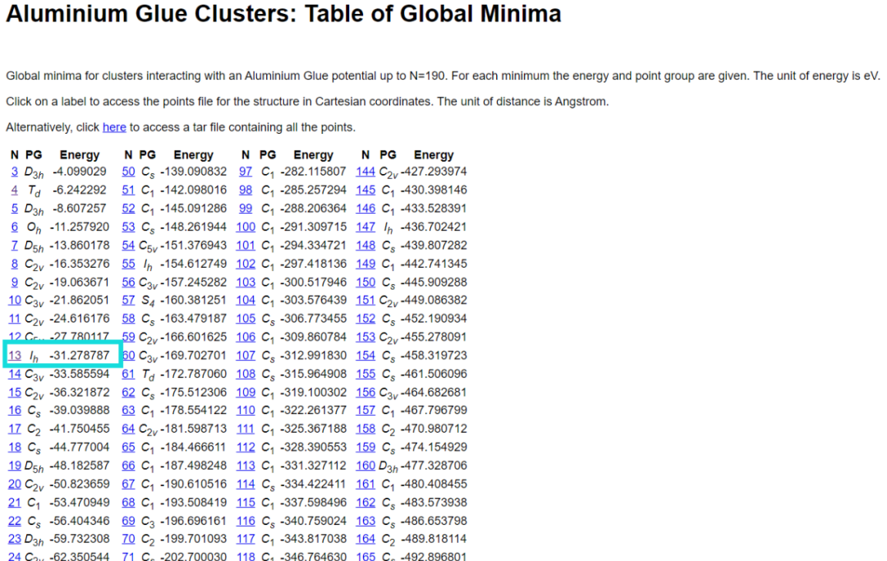Viewport: 887px width, 561px height.
Task: Open cluster 105 points file
Action: click(246, 319)
